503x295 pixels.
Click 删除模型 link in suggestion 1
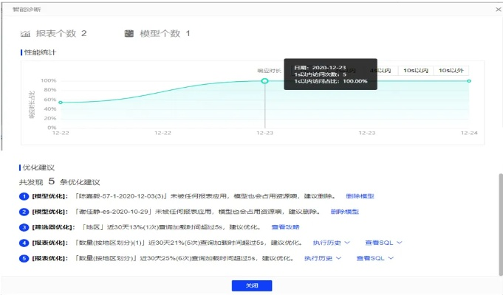(360, 196)
